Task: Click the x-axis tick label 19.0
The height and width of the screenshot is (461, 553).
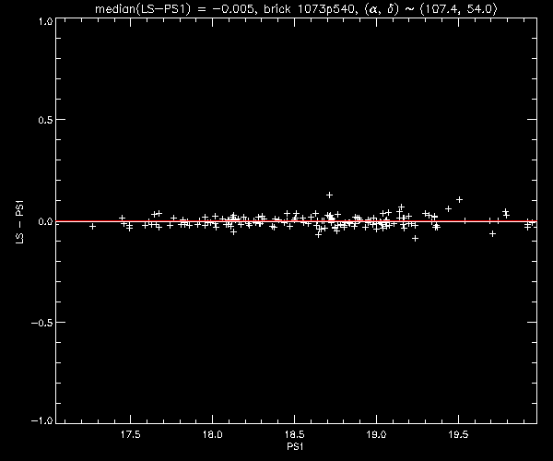Action: coord(377,434)
